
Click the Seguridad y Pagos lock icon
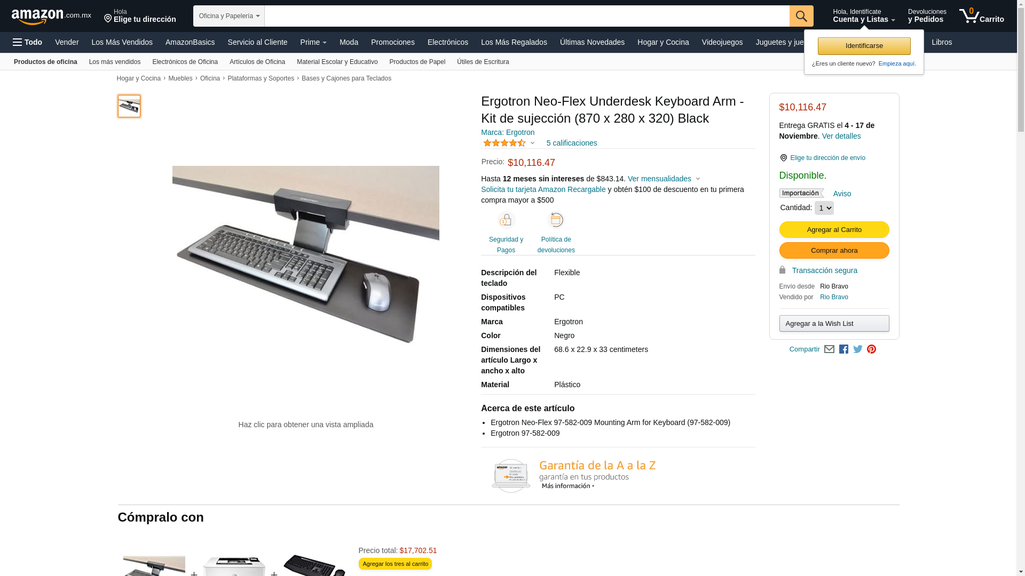point(506,220)
